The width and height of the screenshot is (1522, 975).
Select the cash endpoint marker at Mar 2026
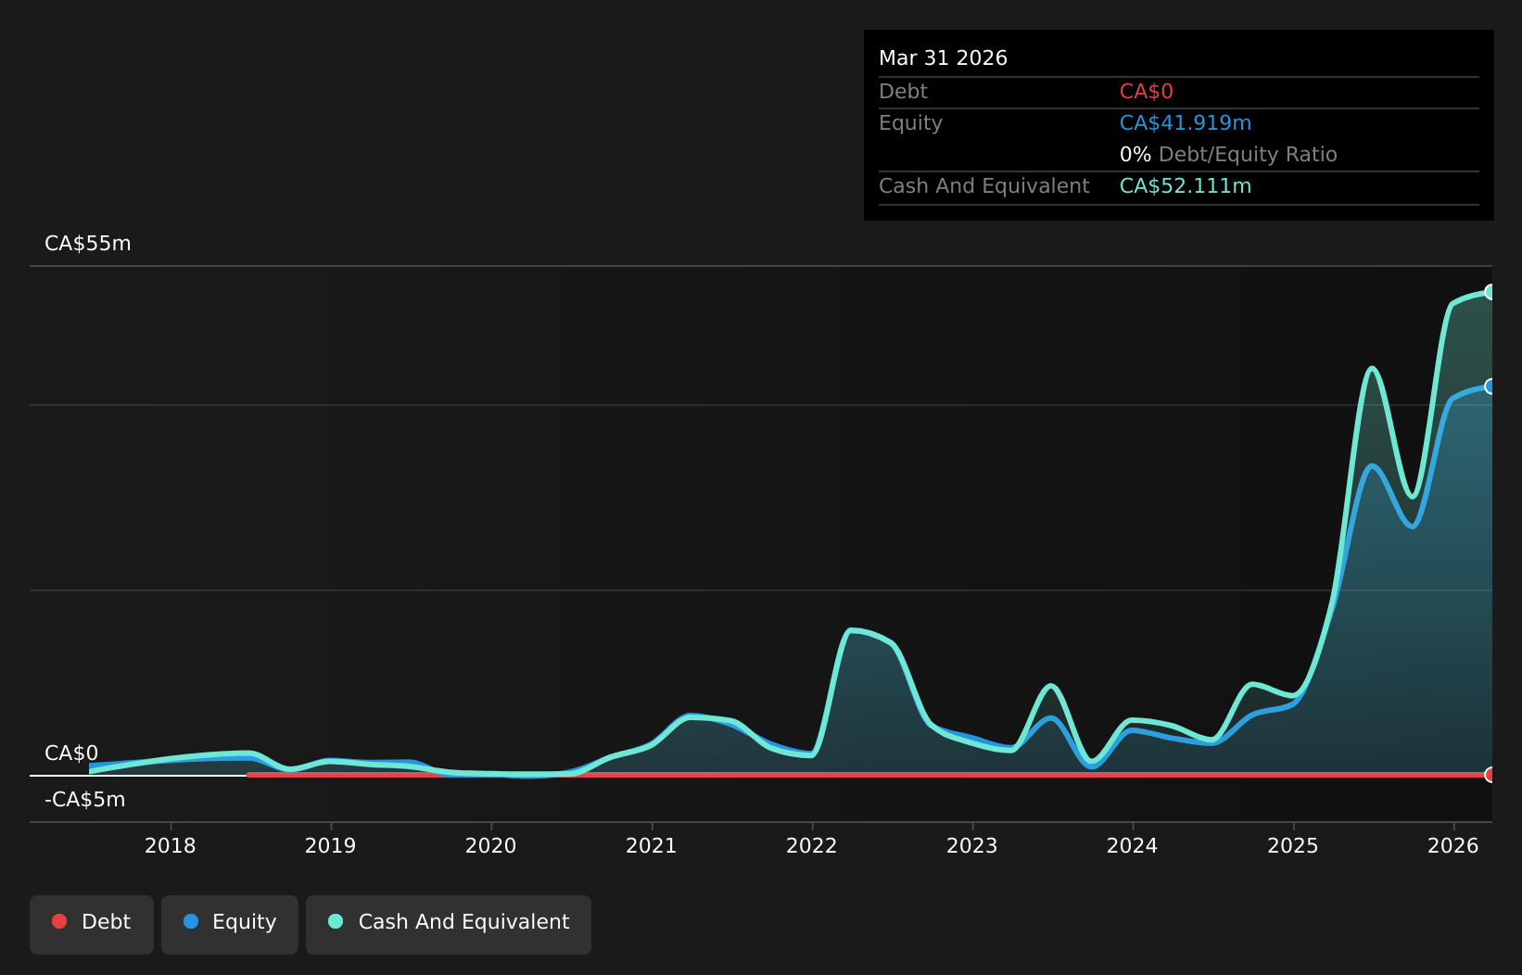click(1490, 292)
